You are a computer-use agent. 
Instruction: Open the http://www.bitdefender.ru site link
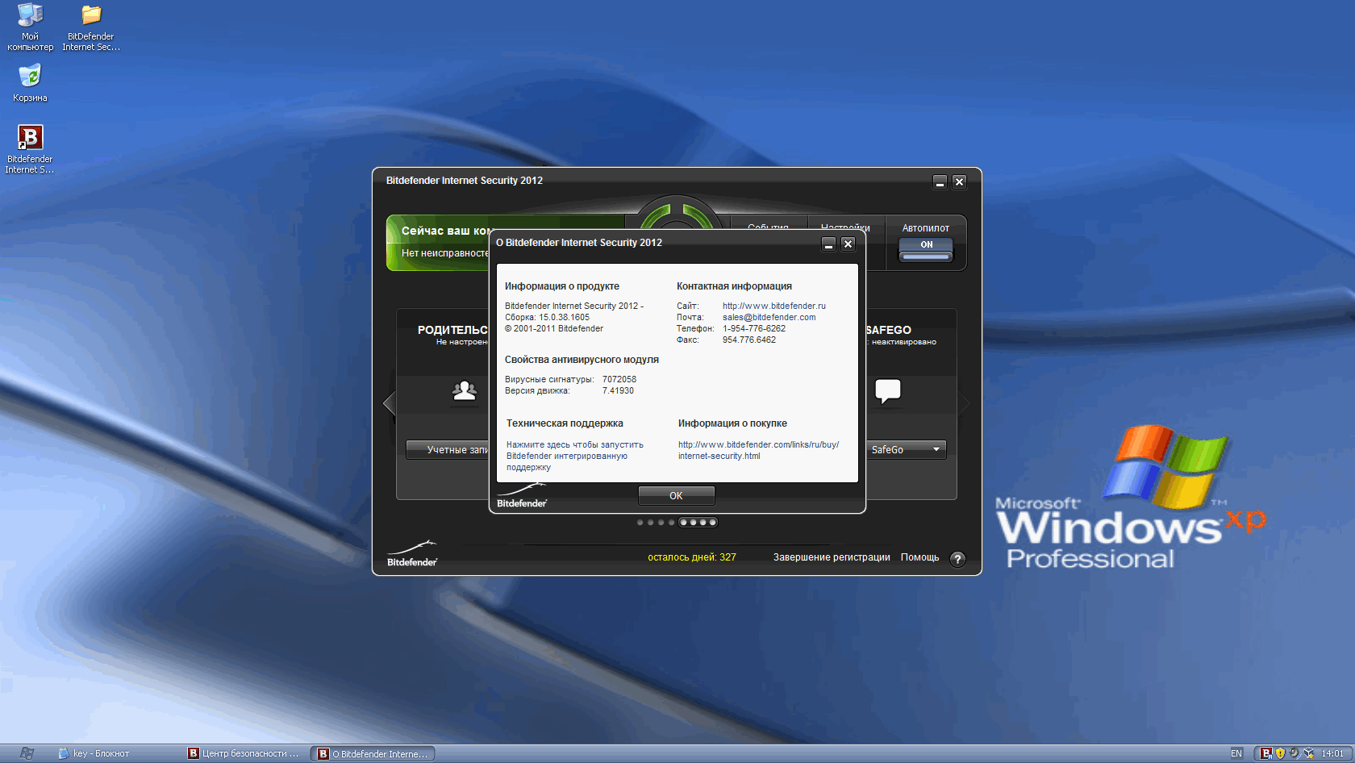point(774,306)
